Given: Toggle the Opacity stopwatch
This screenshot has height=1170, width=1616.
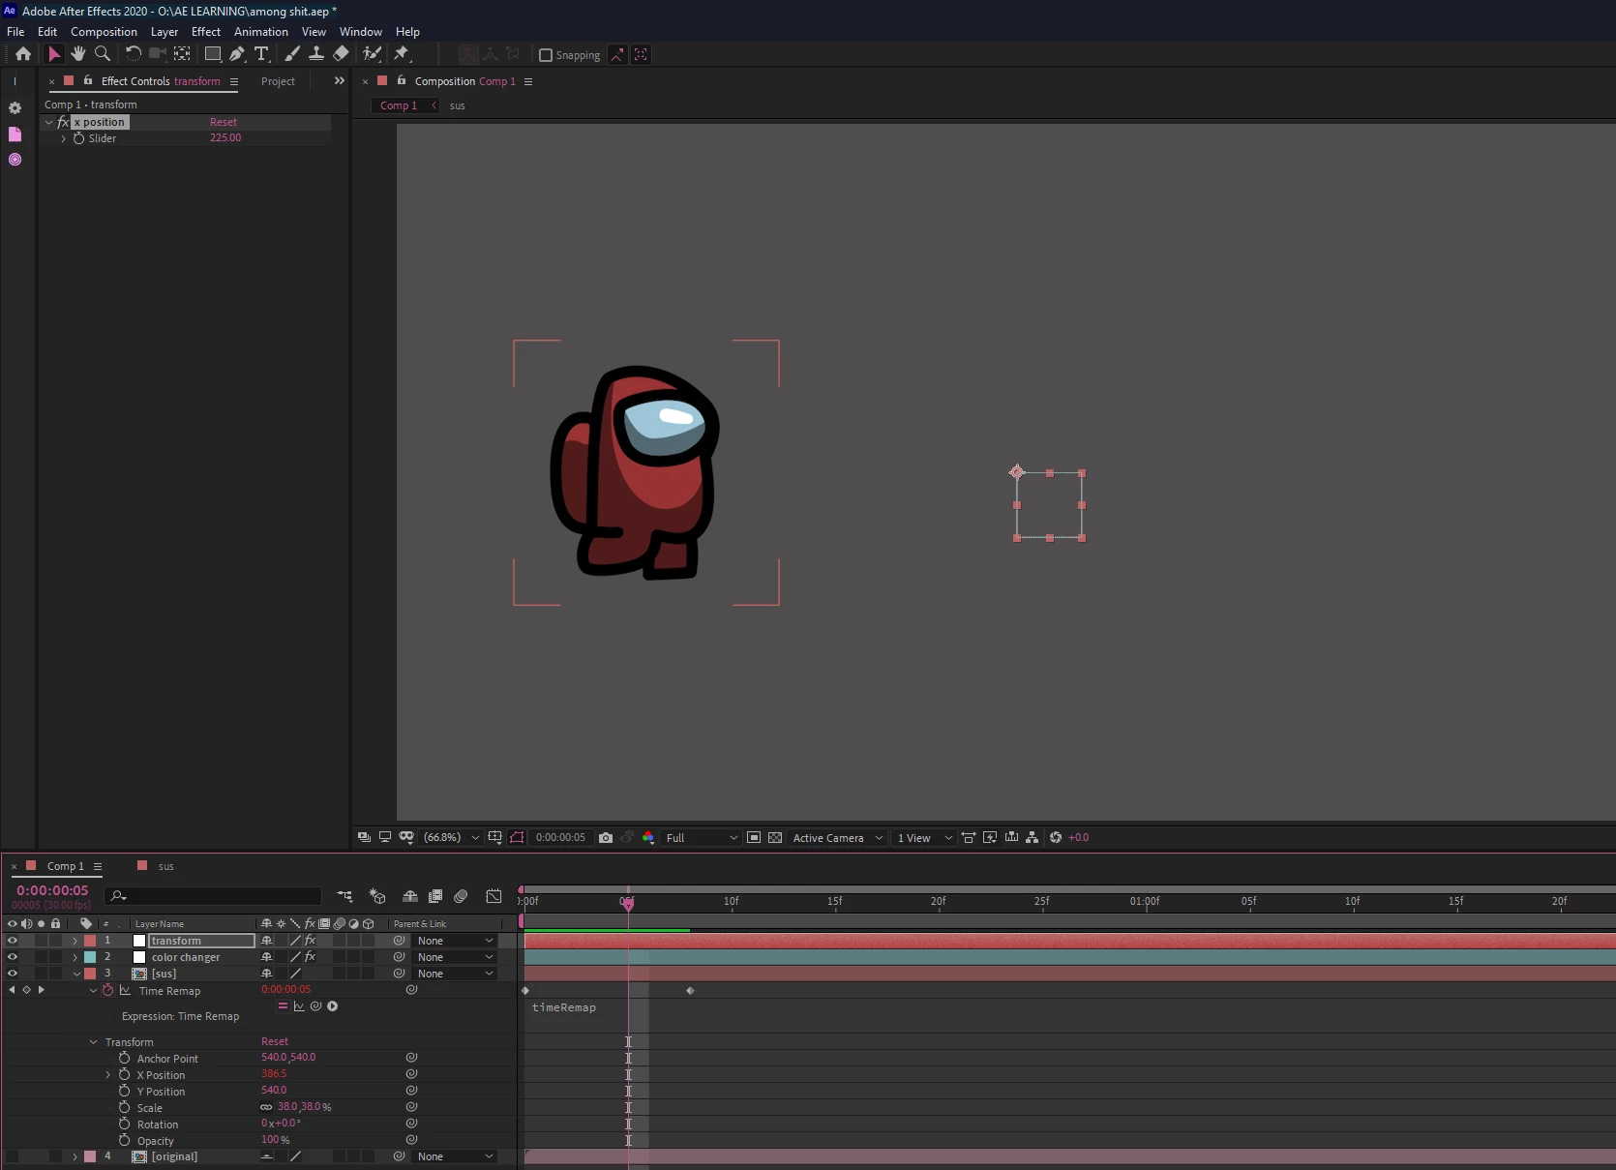Looking at the screenshot, I should pyautogui.click(x=124, y=1140).
